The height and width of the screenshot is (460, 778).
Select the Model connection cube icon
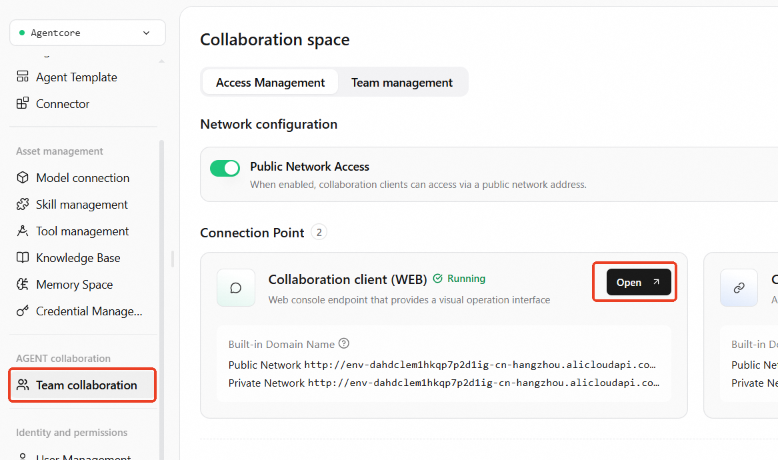pos(23,177)
